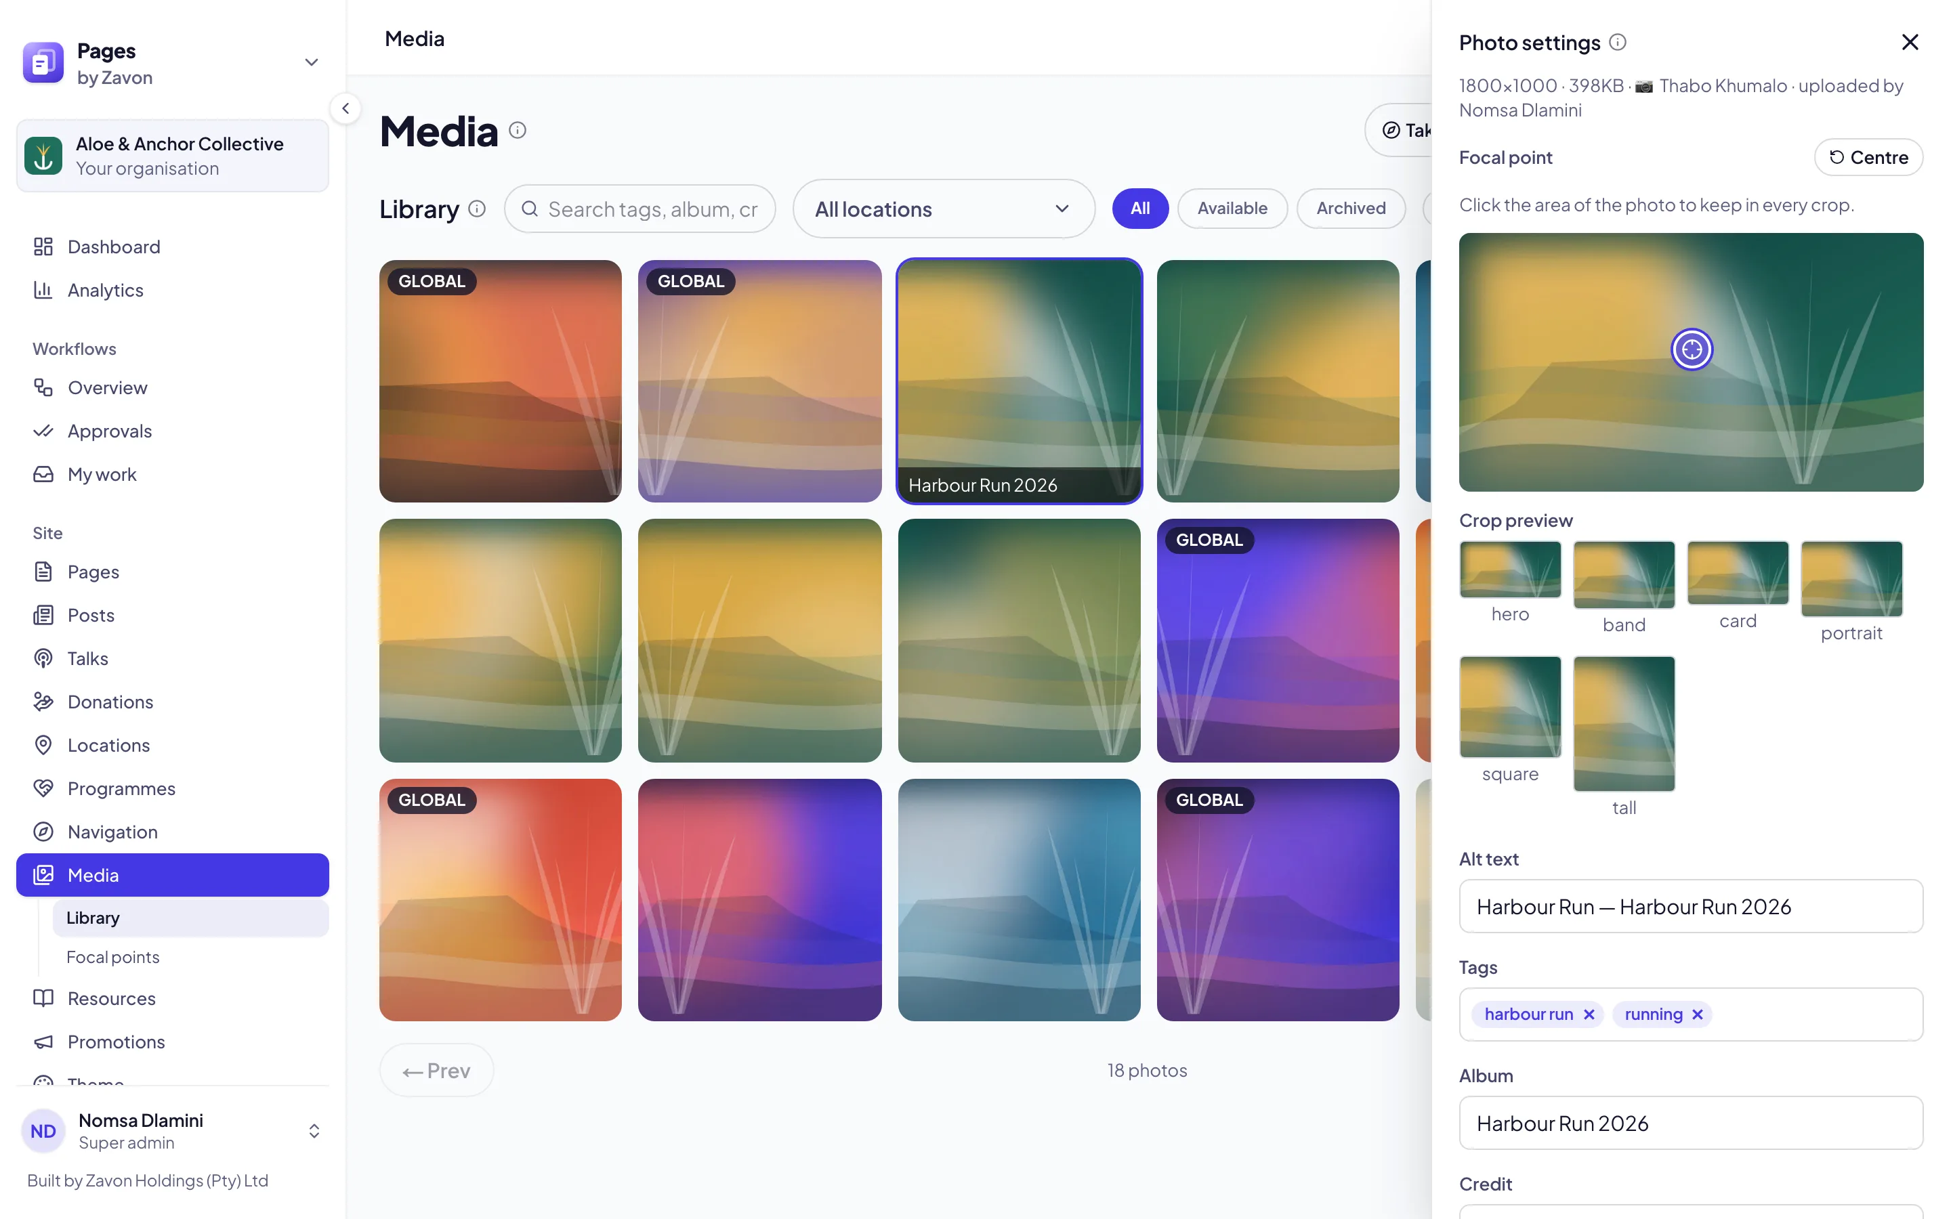Click the Programmes heart-handshake icon
Screen dimensions: 1951x1219
pyautogui.click(x=43, y=788)
